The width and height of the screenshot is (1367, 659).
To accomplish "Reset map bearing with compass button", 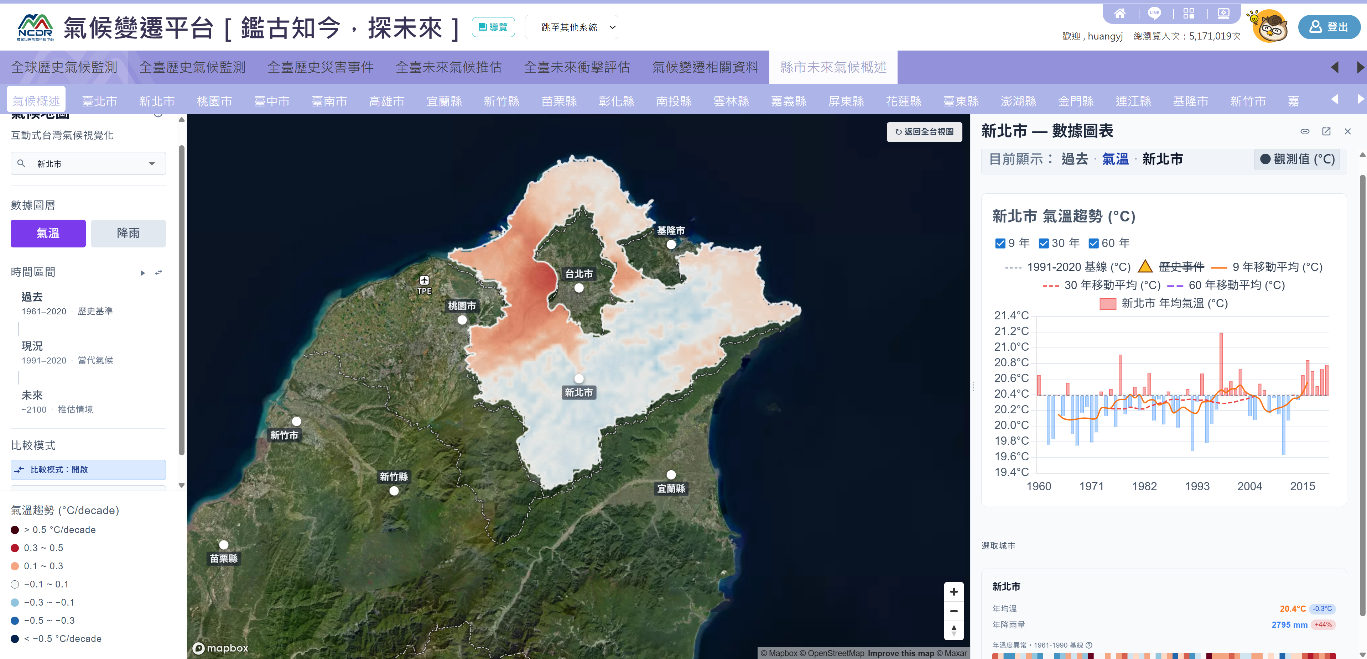I will point(953,631).
